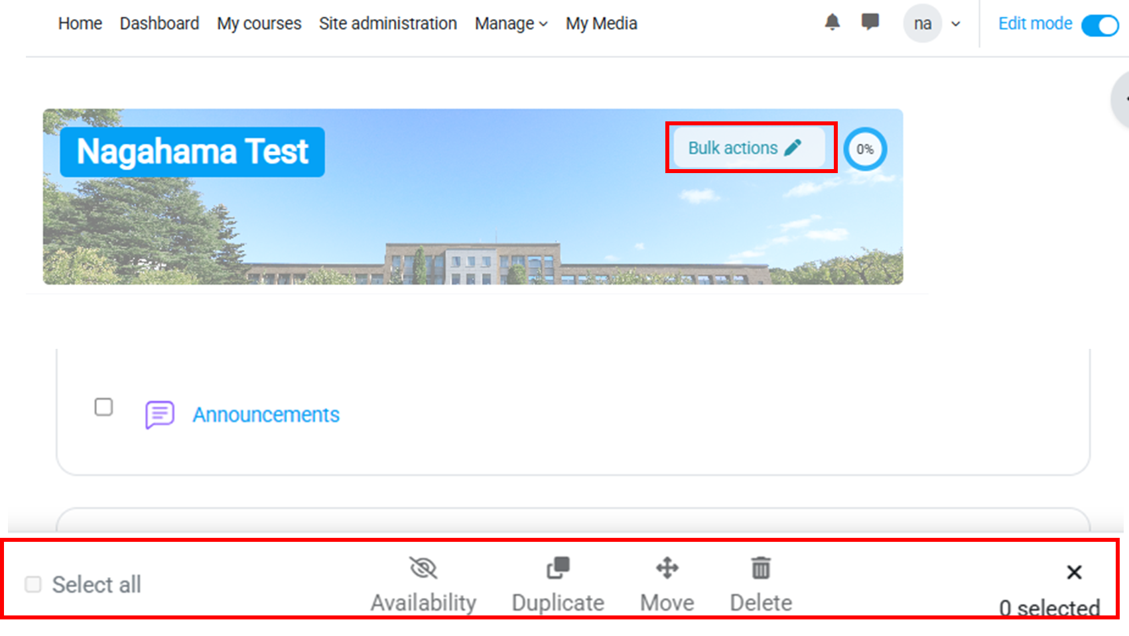Open the user menu dropdown arrow

click(x=956, y=24)
